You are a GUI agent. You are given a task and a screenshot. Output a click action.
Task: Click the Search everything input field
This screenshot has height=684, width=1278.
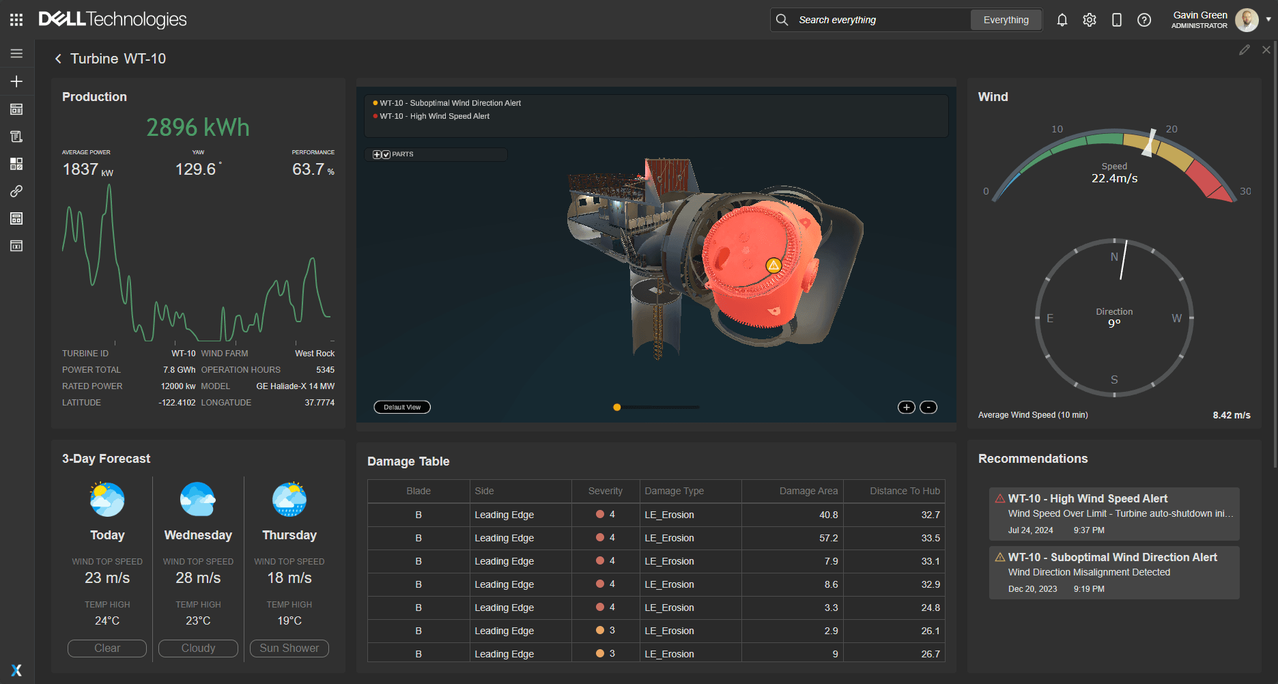[x=881, y=20]
